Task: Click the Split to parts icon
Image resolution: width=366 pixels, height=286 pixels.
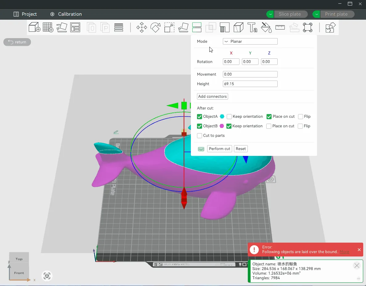Action: pyautogui.click(x=105, y=27)
